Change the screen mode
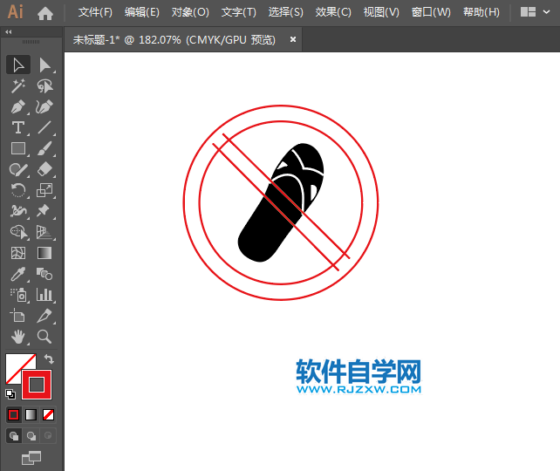 coord(31,458)
